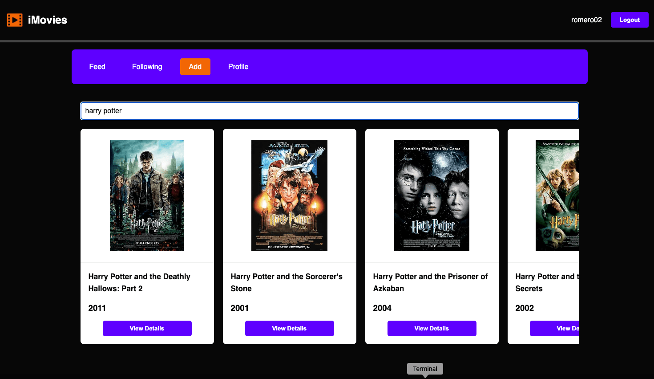This screenshot has width=654, height=379.
Task: Focus the movie search input field
Action: coord(330,111)
